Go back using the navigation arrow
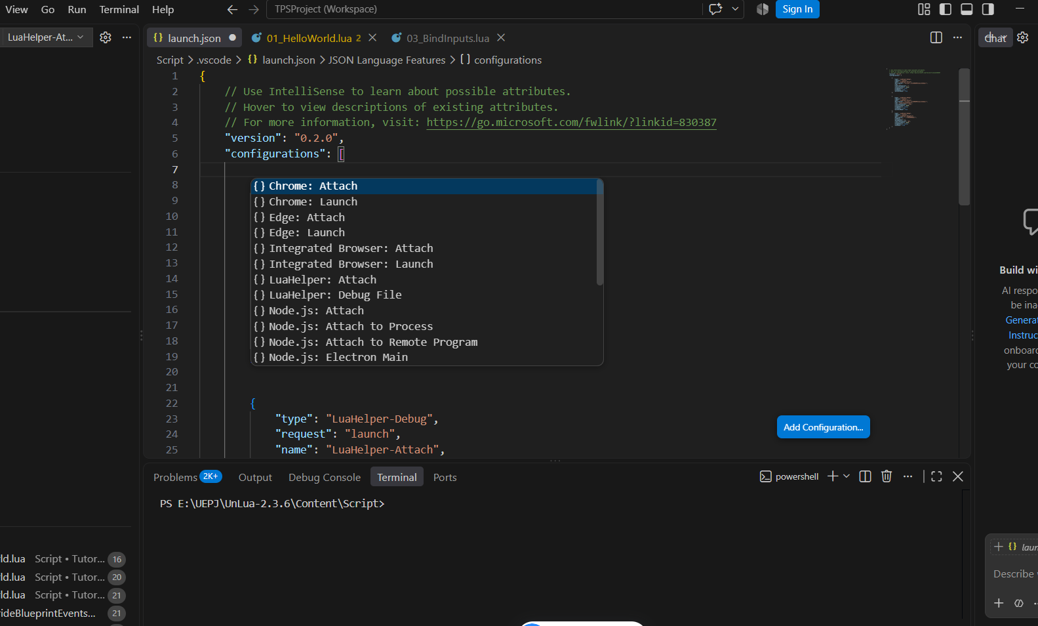This screenshot has width=1038, height=626. tap(232, 9)
